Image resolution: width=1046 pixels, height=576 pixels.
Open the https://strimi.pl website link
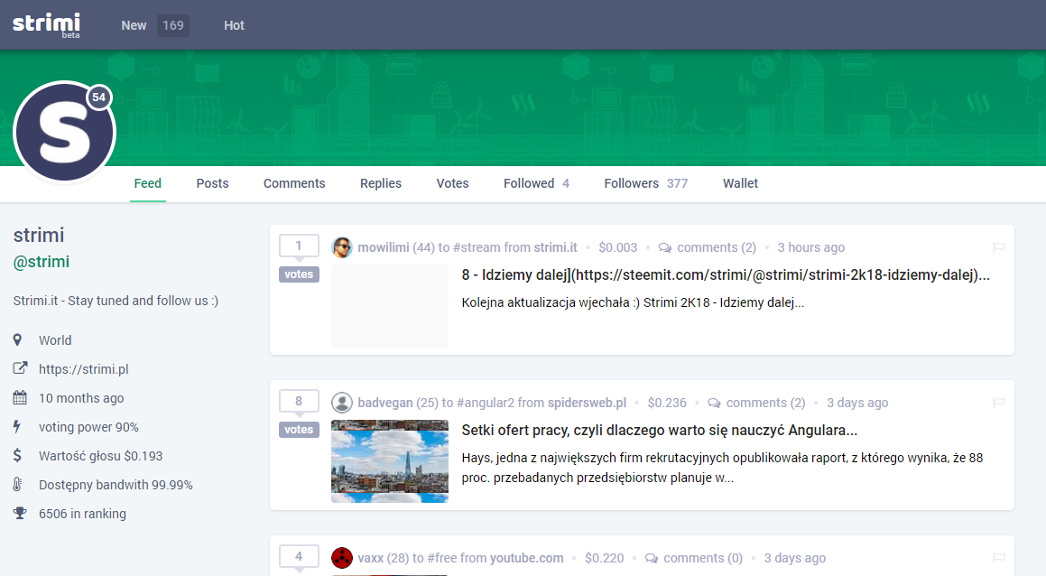tap(83, 369)
